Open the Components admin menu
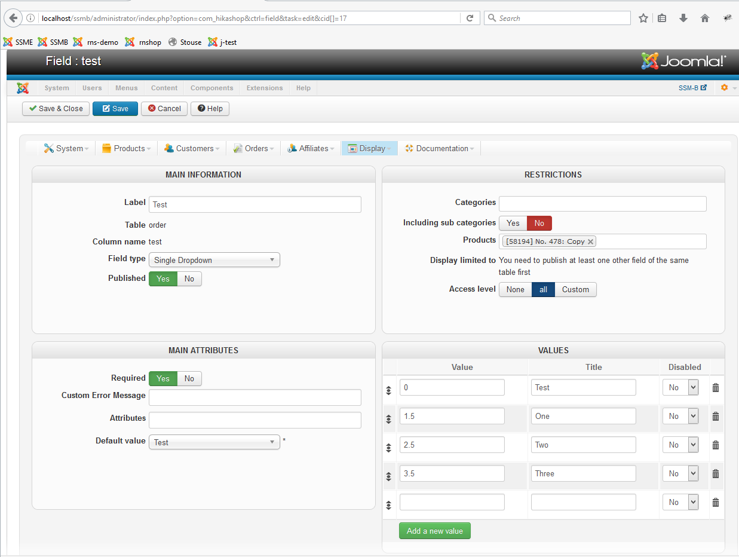This screenshot has width=739, height=557. point(212,88)
